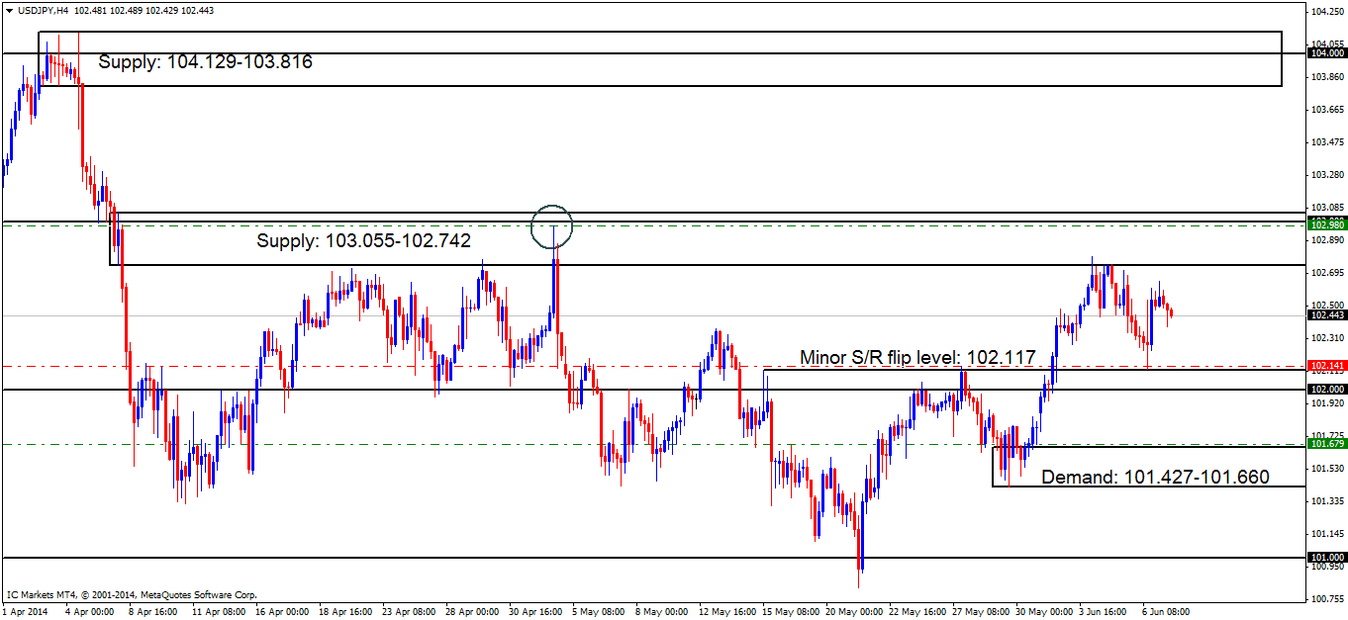Click the 101.335 price axis value
Screen dimensions: 1348x620
coord(1326,500)
